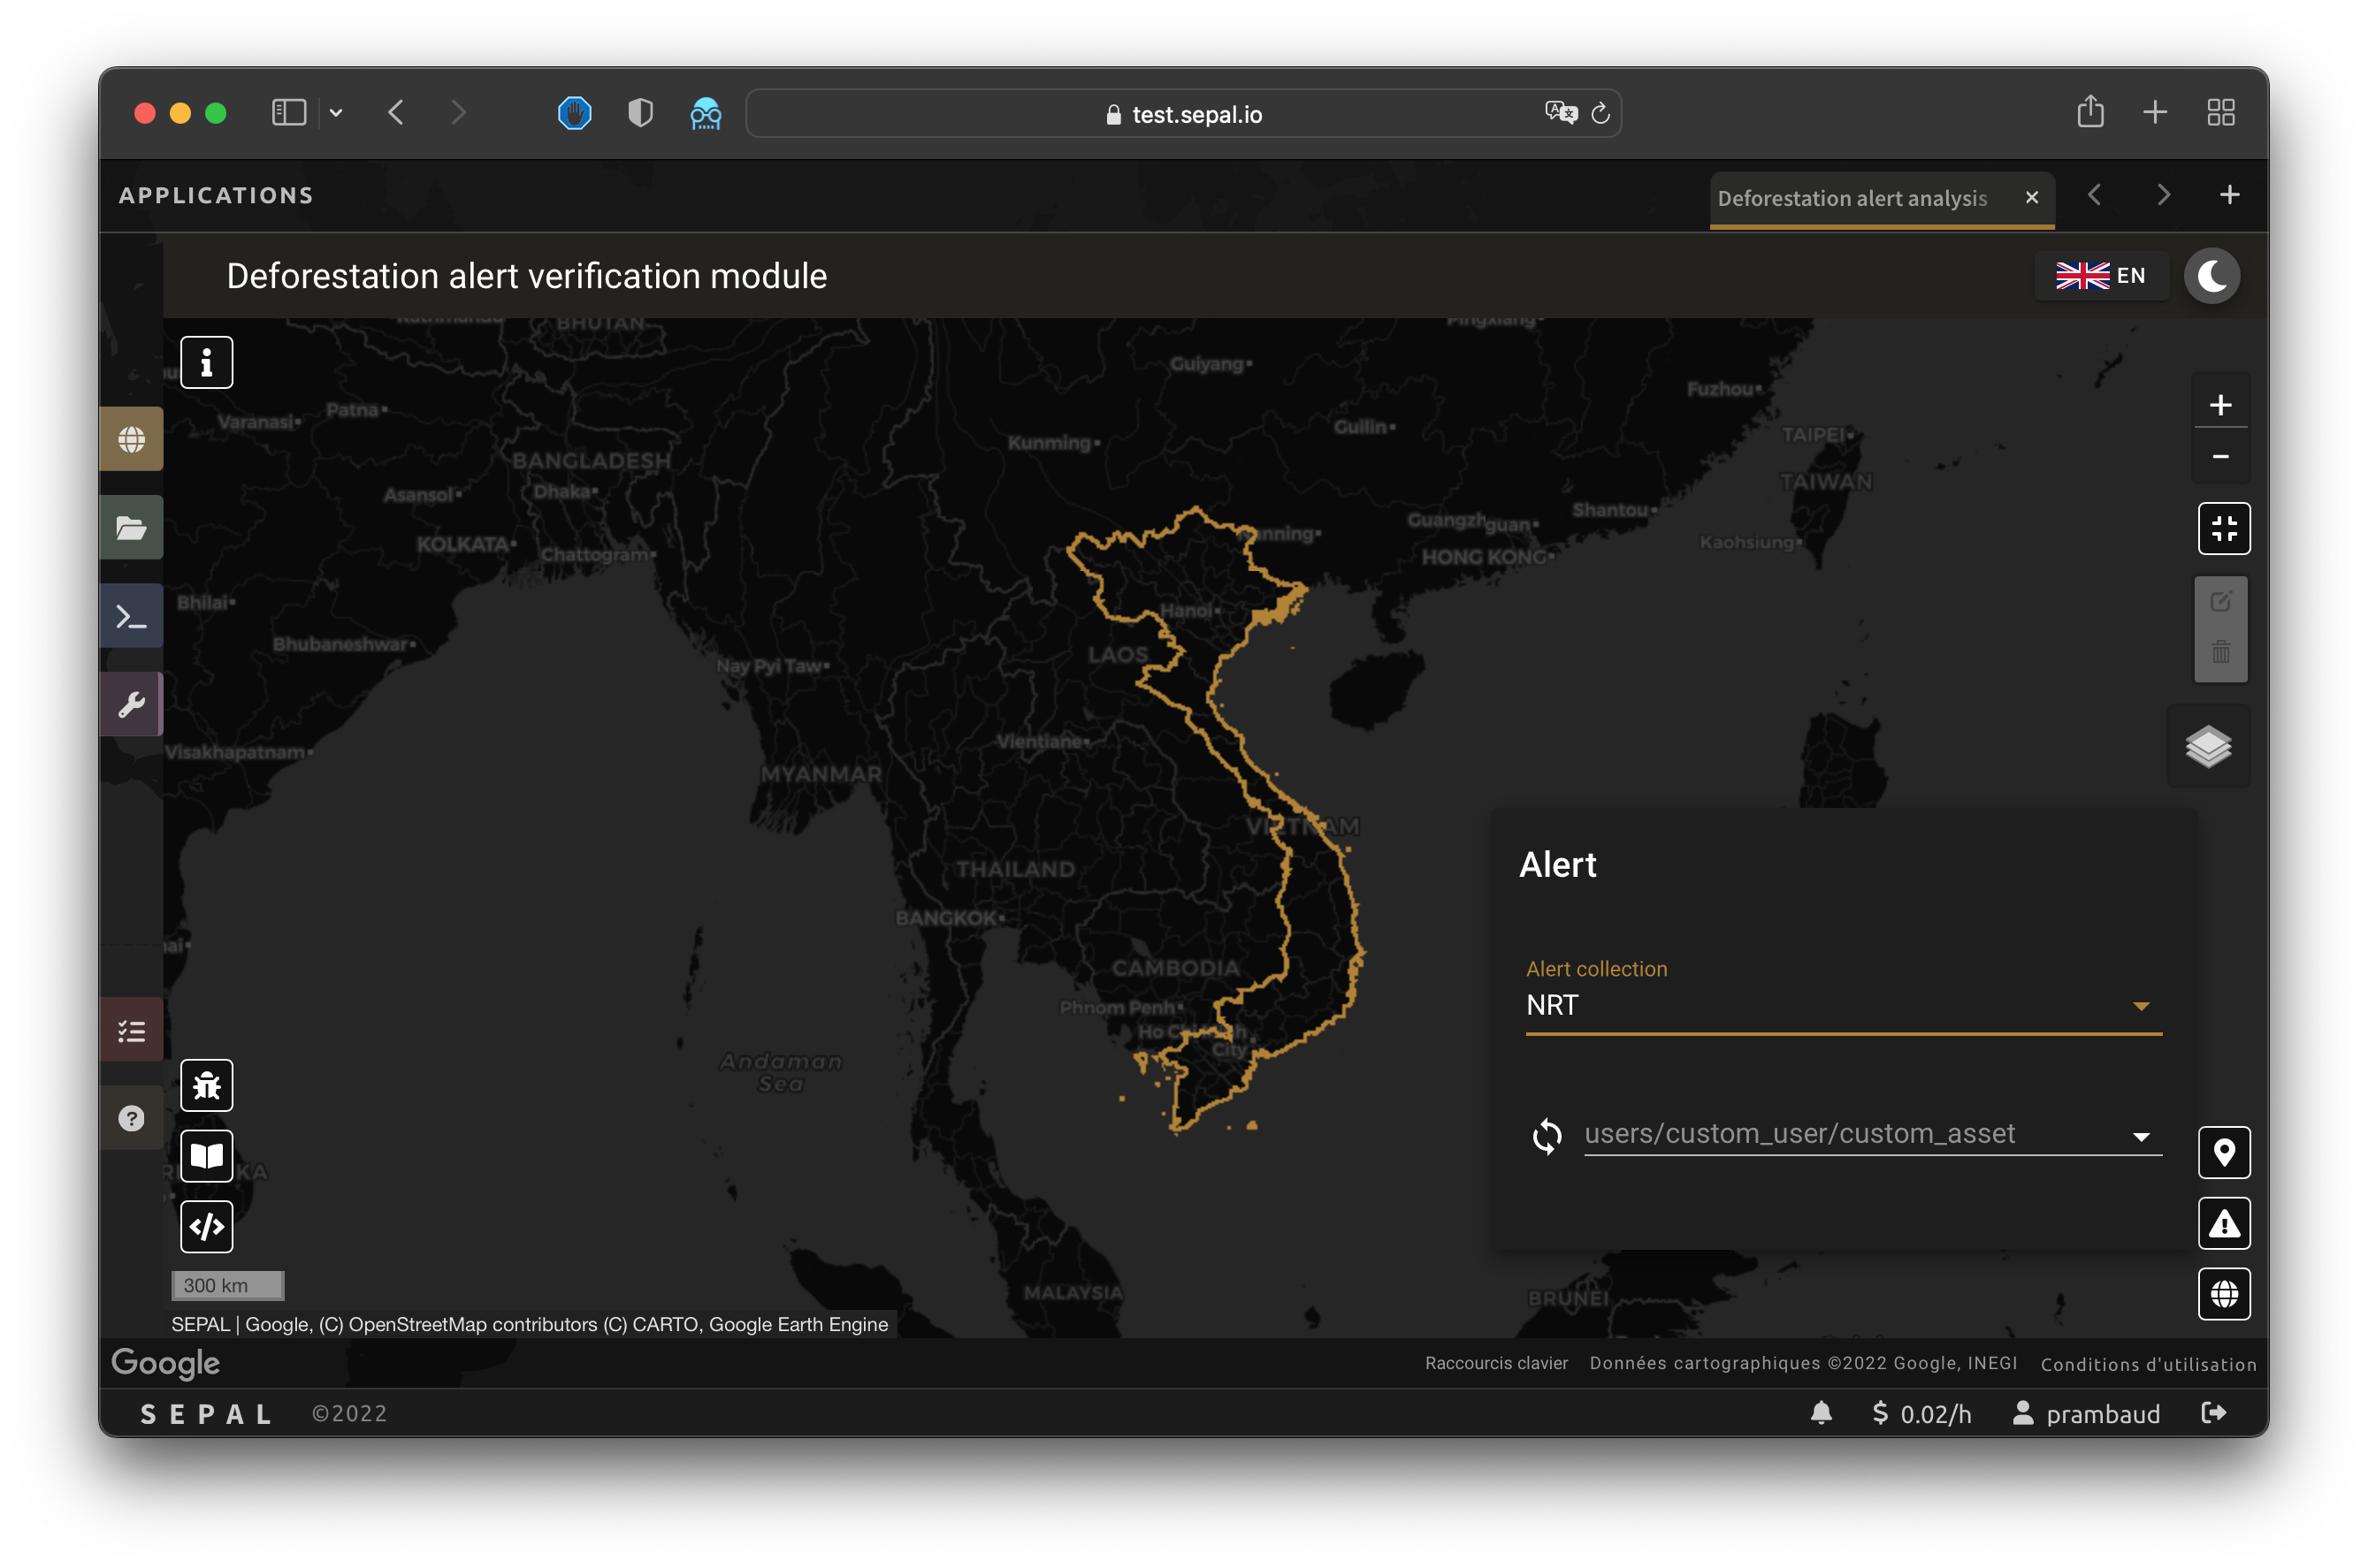Open the terminal icon in sidebar
This screenshot has height=1568, width=2368.
(x=132, y=616)
